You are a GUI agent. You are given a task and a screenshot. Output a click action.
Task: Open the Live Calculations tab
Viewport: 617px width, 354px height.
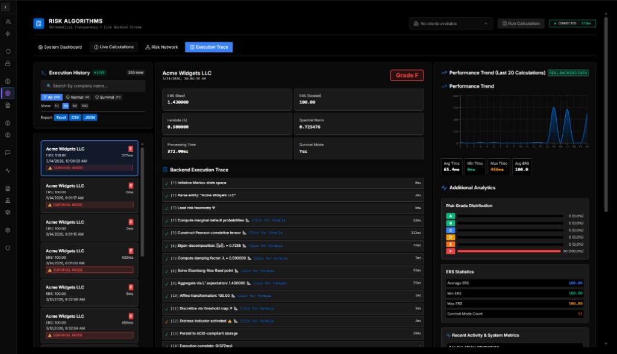click(x=114, y=47)
